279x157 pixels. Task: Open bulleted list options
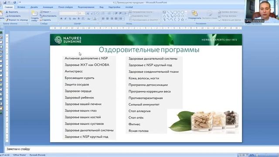(104, 14)
